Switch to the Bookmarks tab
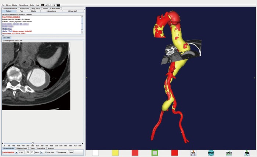This screenshot has height=157, width=257. pyautogui.click(x=24, y=8)
